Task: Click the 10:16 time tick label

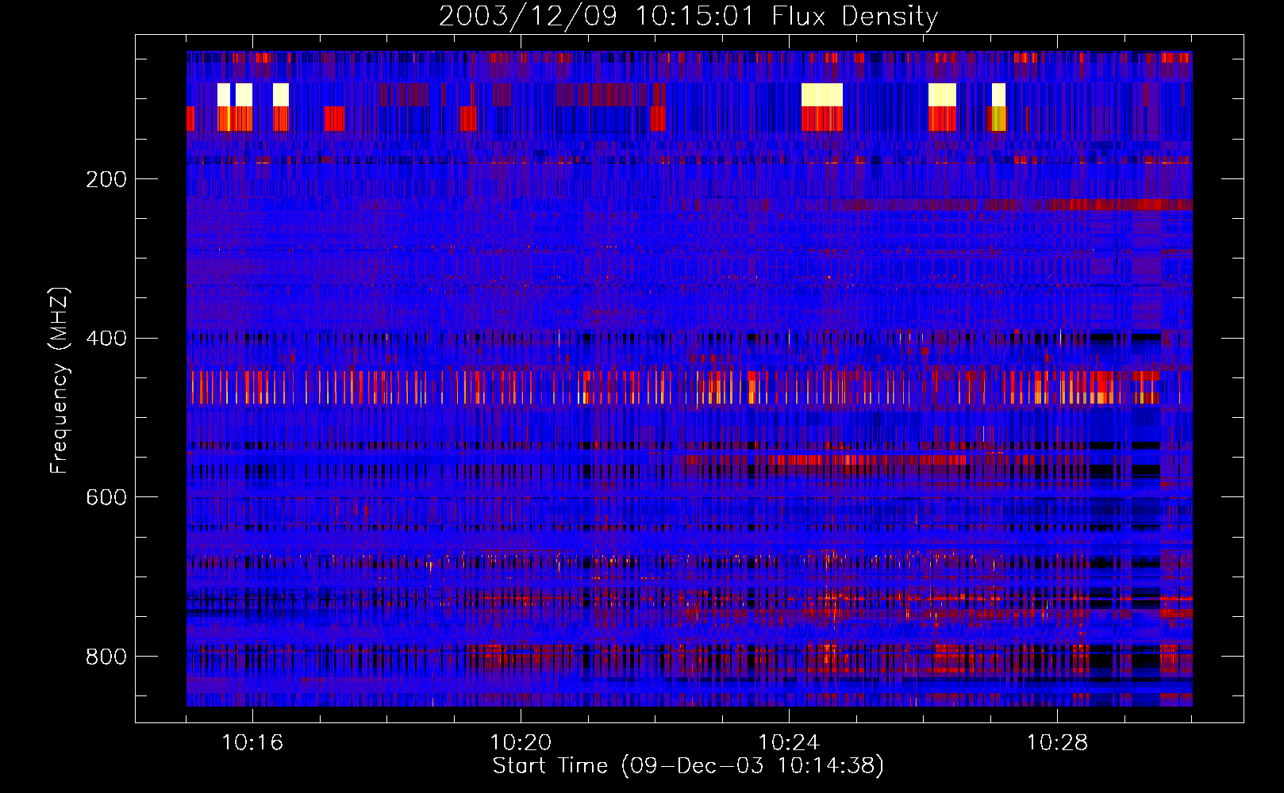Action: [x=252, y=743]
